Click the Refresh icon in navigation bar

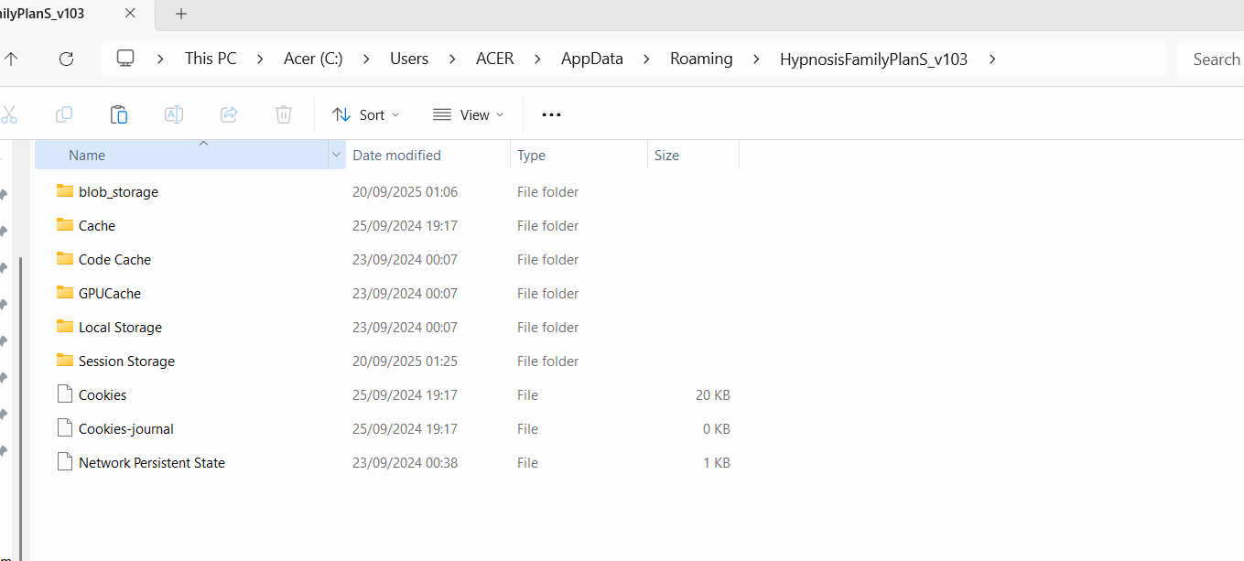coord(66,59)
